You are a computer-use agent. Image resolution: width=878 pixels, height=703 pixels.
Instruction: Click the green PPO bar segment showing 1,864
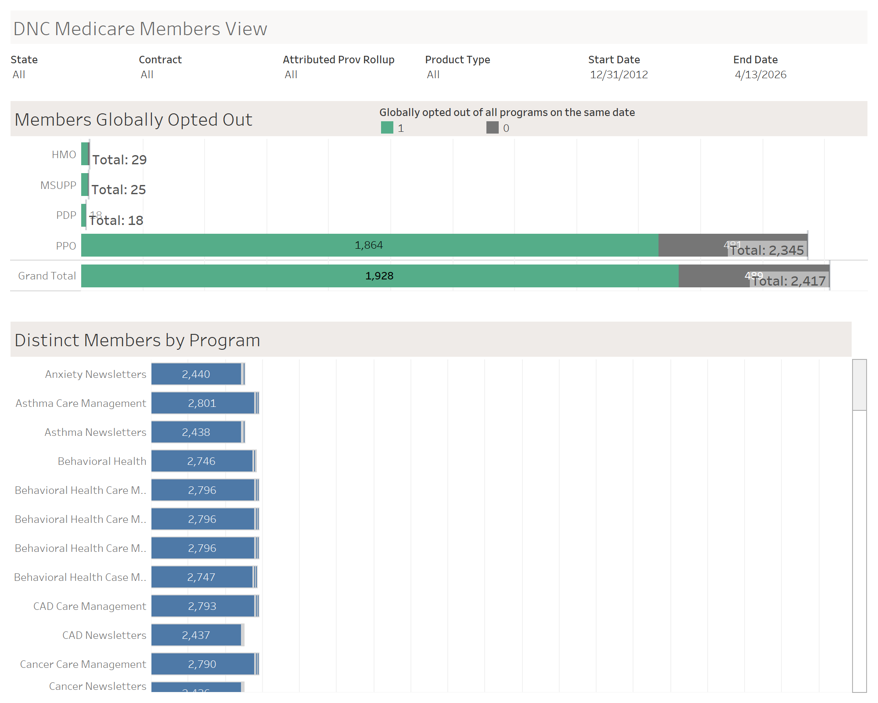pos(369,245)
